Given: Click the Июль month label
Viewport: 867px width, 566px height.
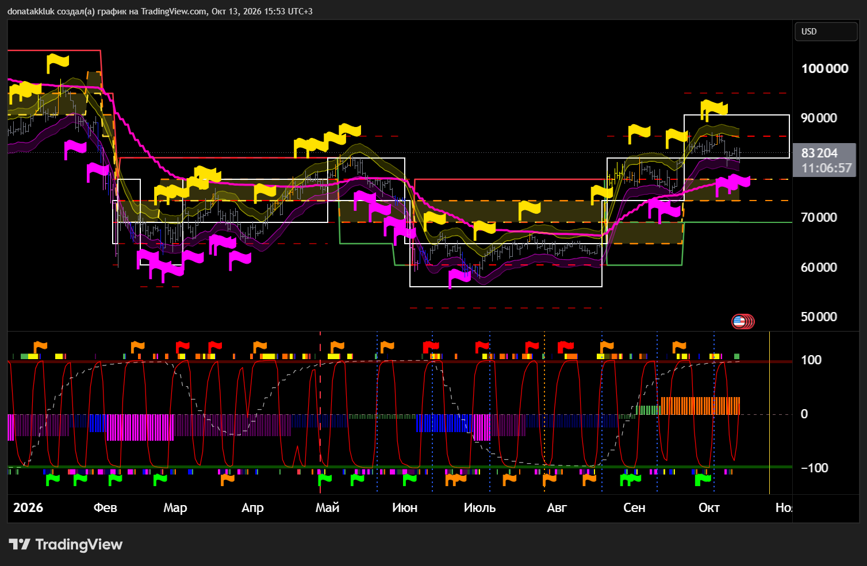Looking at the screenshot, I should 479,507.
